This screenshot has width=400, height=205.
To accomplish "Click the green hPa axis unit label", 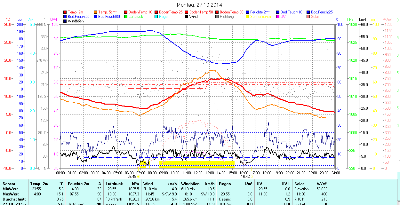I will [x=350, y=20].
